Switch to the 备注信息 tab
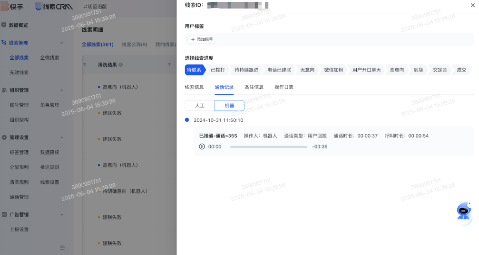Viewport: 479px width, 255px height. coord(254,87)
